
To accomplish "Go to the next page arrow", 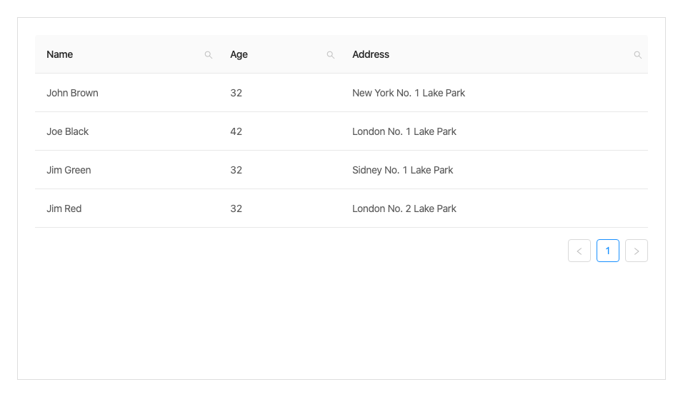I will point(637,251).
